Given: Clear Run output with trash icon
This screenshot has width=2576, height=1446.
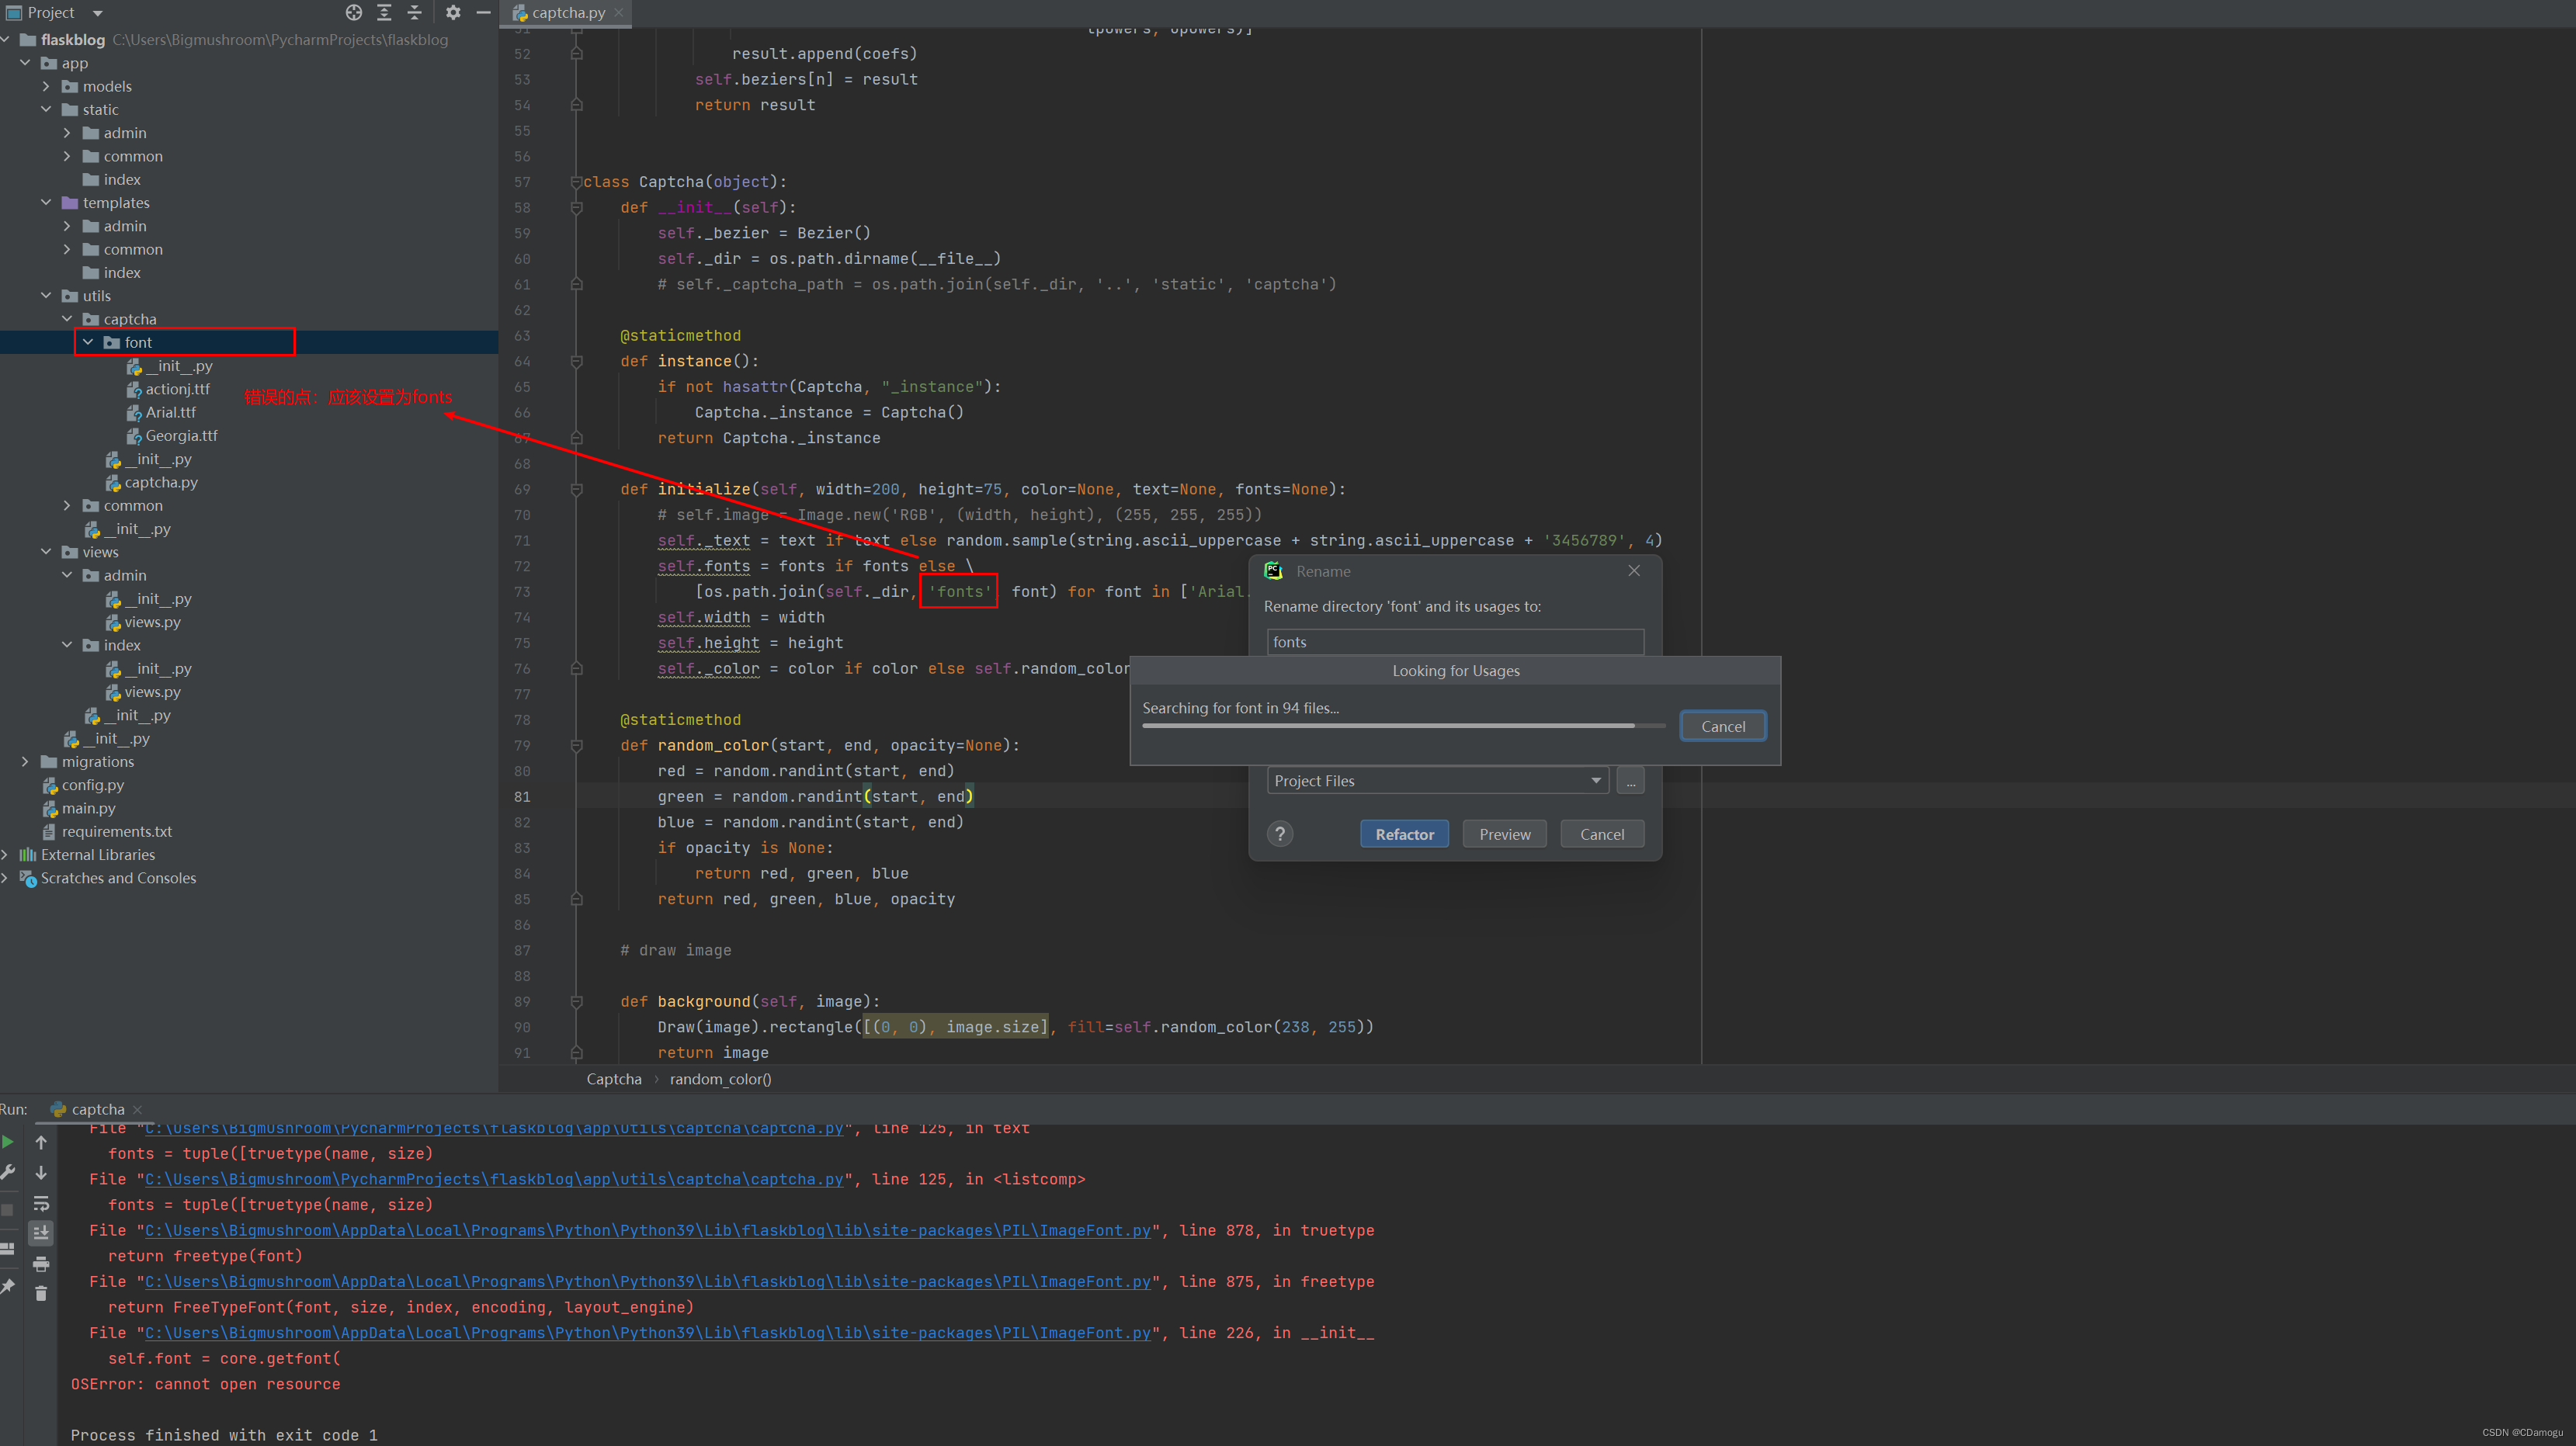Looking at the screenshot, I should click(x=41, y=1294).
